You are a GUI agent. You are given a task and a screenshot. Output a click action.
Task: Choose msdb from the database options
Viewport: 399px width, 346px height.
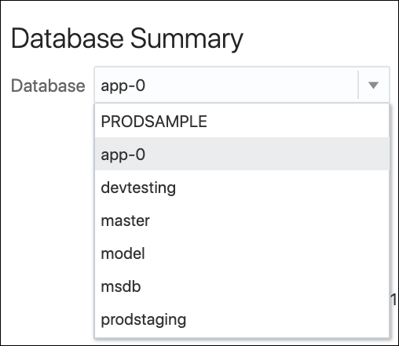242,286
